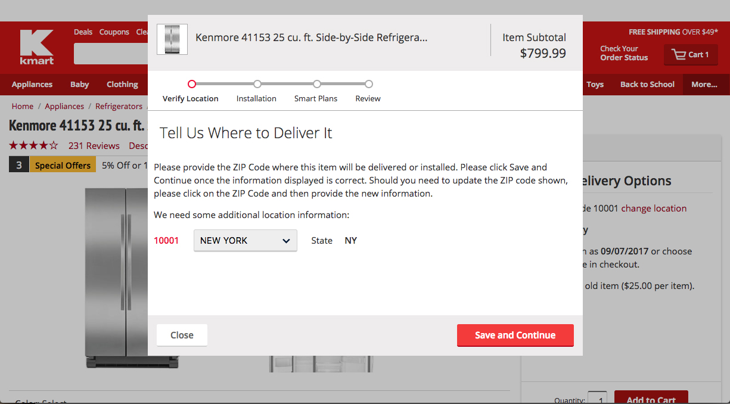
Task: Click the Tell Us Where to Deliver It heading
Action: (x=246, y=133)
